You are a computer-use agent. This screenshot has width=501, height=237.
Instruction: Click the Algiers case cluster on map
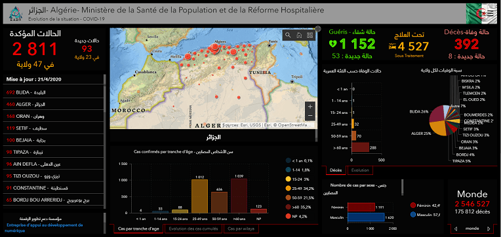coord(214,48)
